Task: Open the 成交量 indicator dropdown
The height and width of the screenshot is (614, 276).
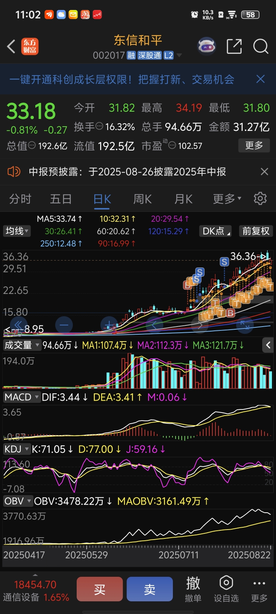Action: (x=21, y=345)
